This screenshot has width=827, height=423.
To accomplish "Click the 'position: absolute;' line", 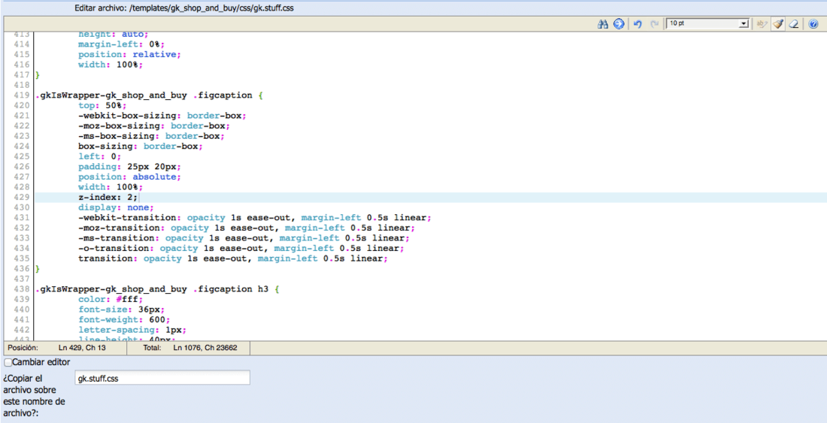I will pos(130,177).
